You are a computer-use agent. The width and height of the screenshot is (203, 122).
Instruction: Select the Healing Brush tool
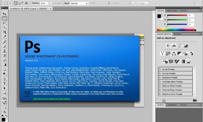(5, 42)
